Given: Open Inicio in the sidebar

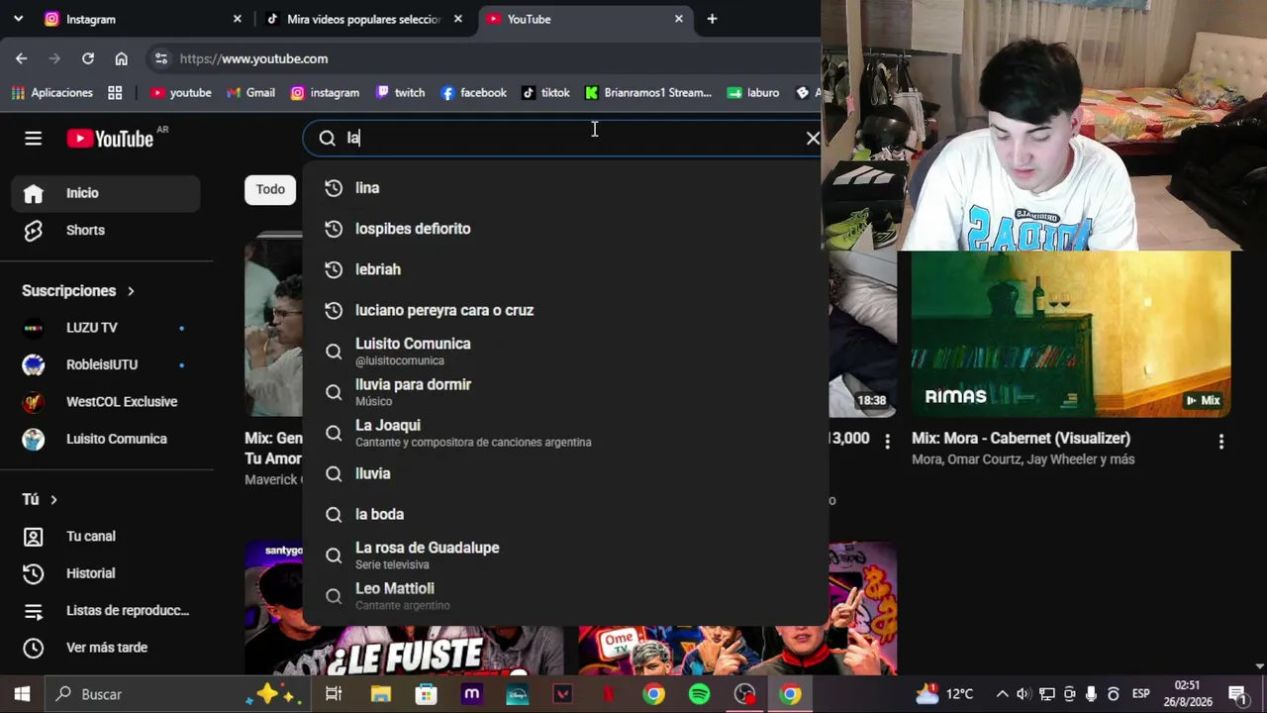Looking at the screenshot, I should (106, 193).
